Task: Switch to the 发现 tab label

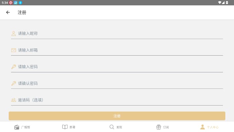Action: 119,127
